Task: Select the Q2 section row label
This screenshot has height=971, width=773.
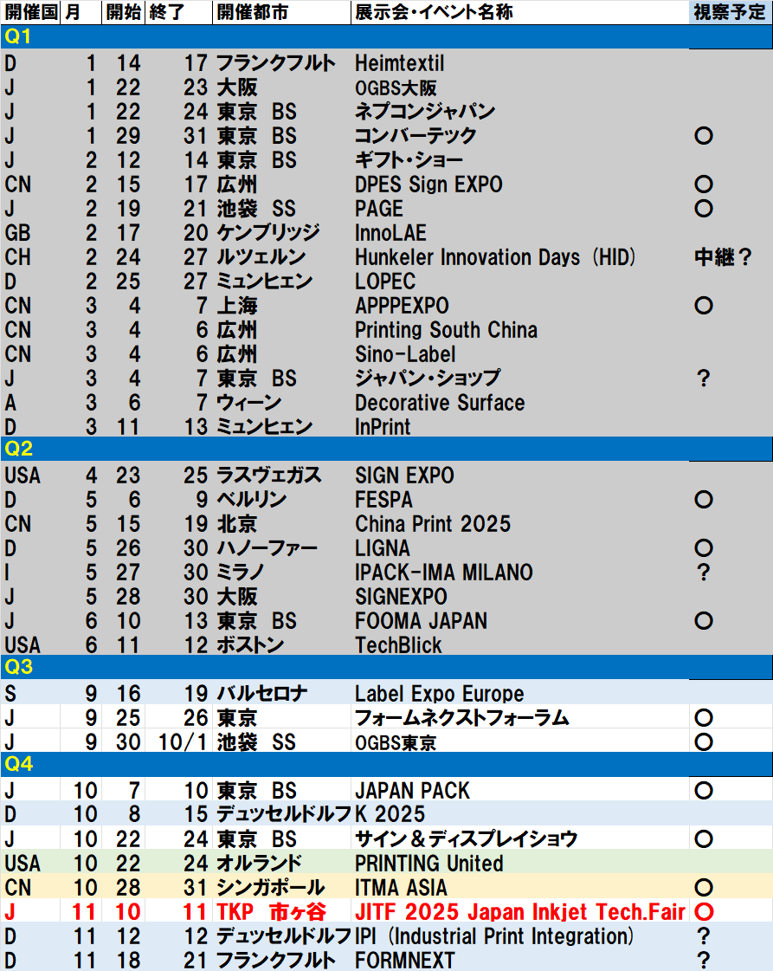Action: (18, 449)
